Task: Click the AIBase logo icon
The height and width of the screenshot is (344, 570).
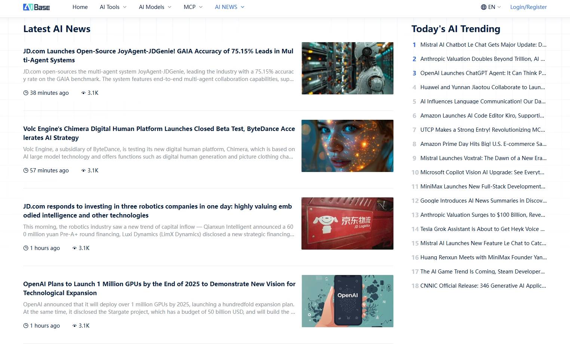Action: pyautogui.click(x=28, y=7)
